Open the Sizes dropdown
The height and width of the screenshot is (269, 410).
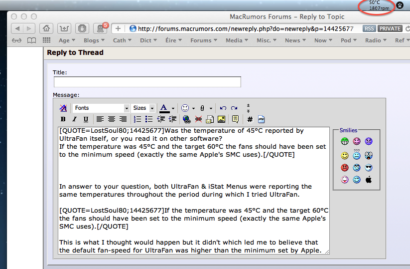[x=143, y=108]
